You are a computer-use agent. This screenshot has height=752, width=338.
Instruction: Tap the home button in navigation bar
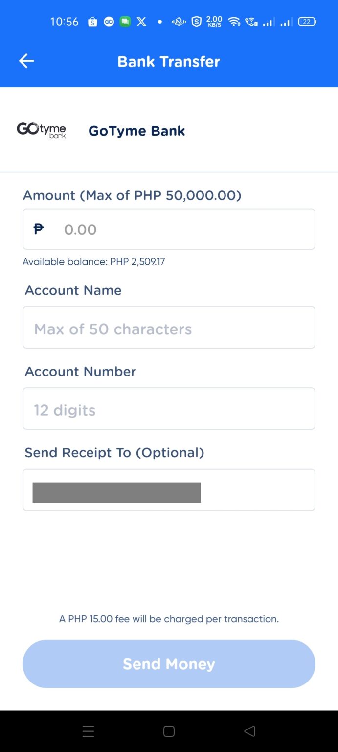(169, 731)
